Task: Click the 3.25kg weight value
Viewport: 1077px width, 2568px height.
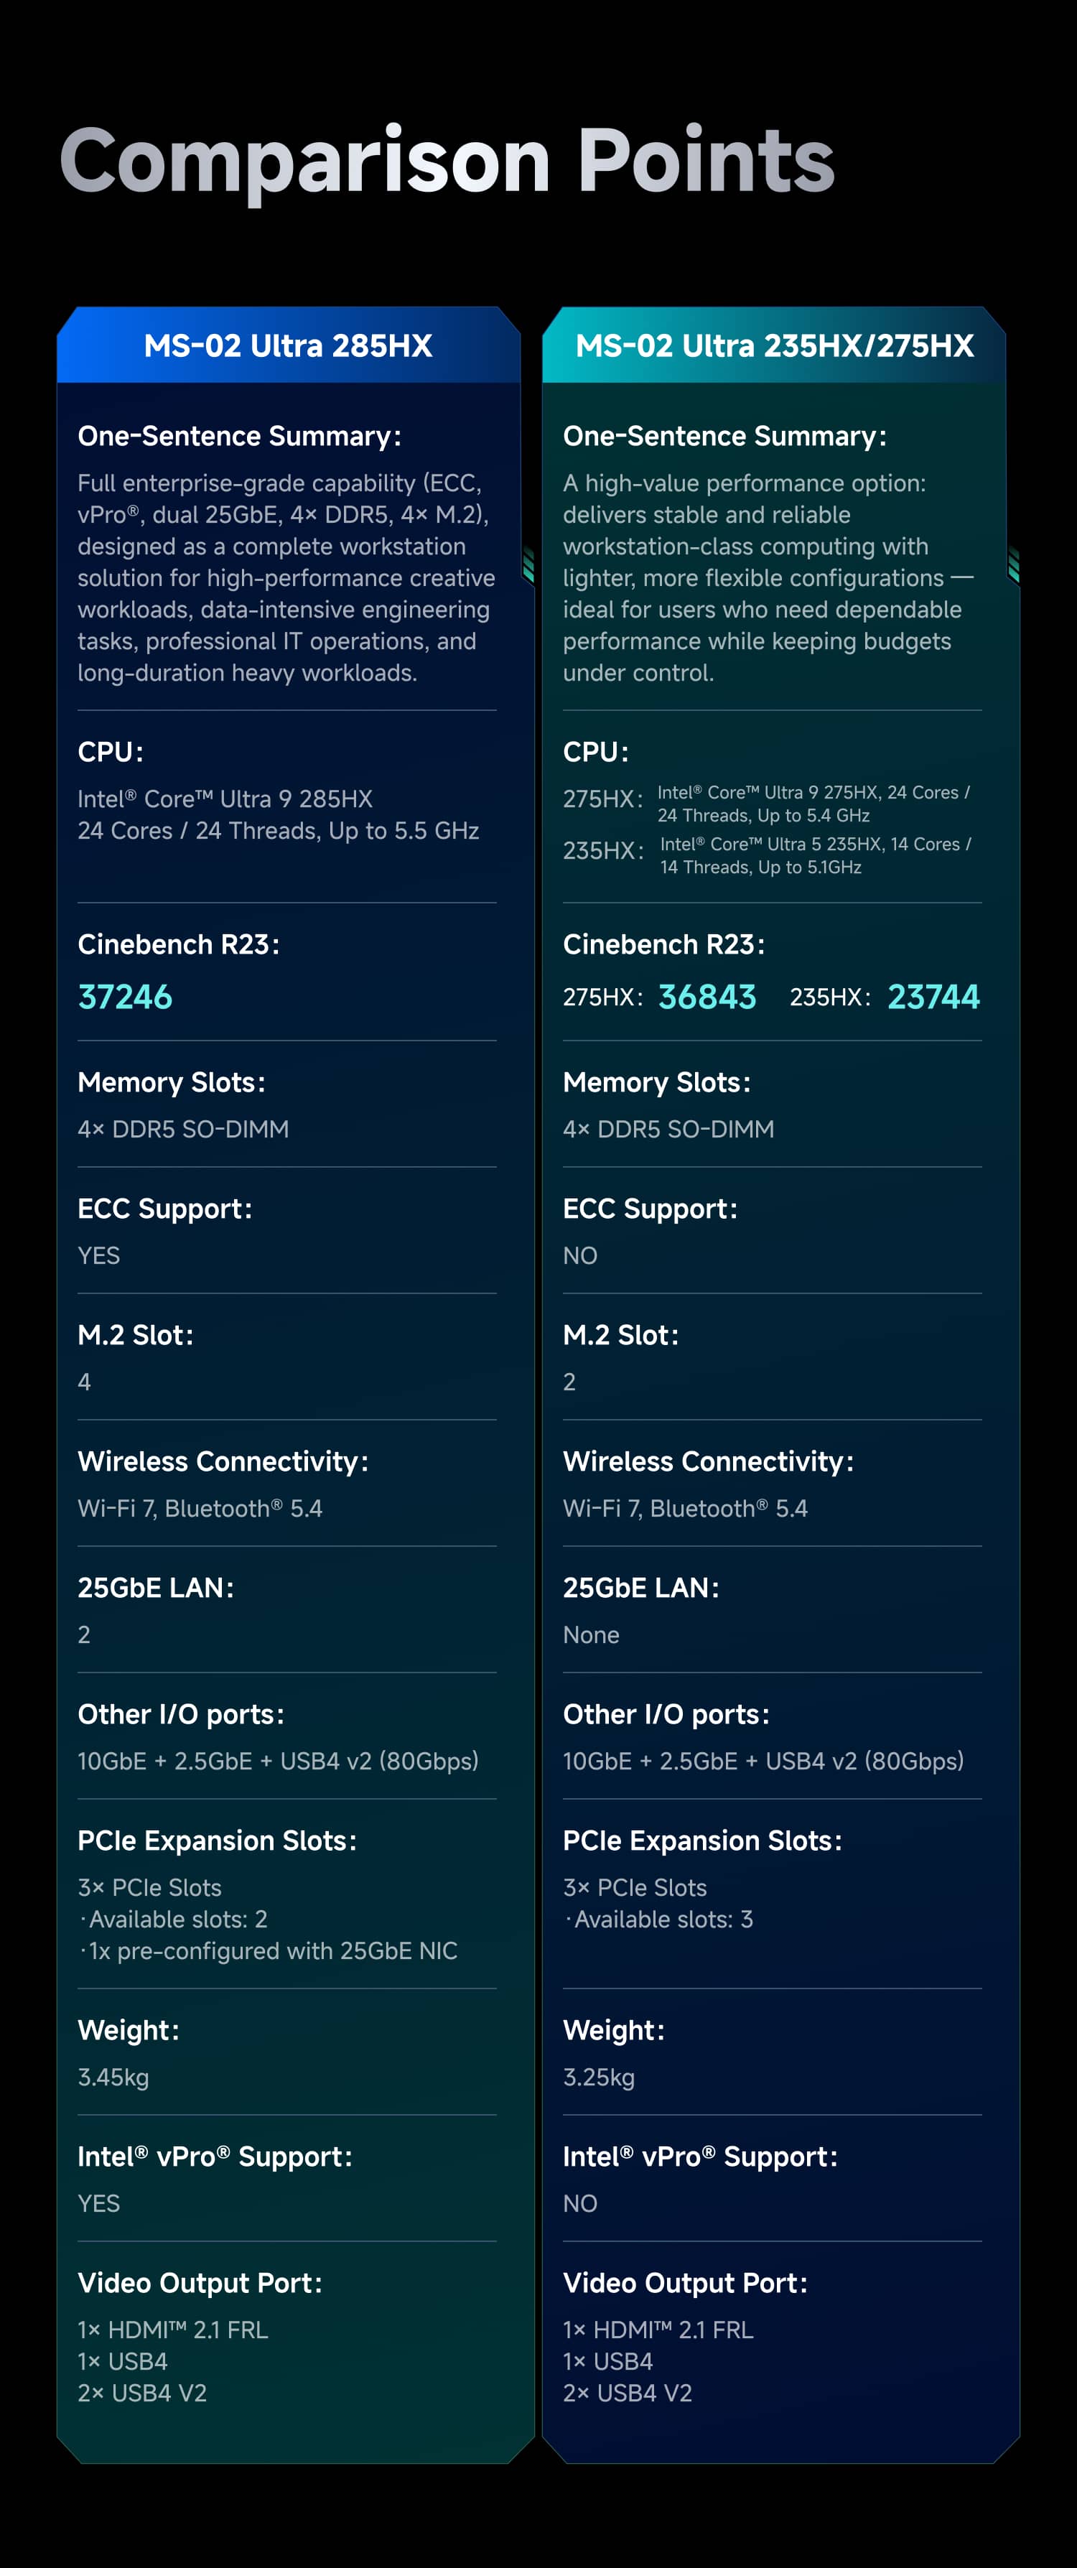Action: pos(599,2078)
